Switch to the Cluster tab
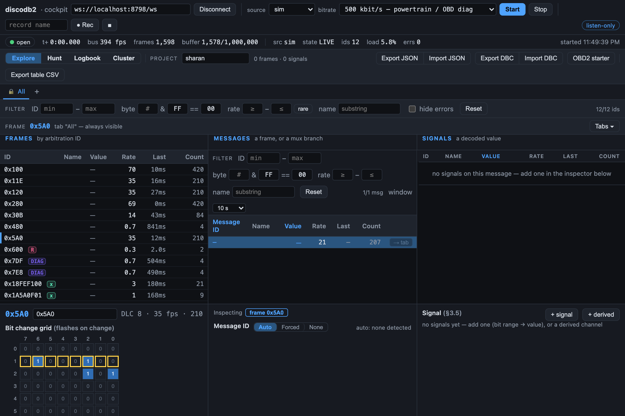Image resolution: width=625 pixels, height=416 pixels. pos(123,58)
